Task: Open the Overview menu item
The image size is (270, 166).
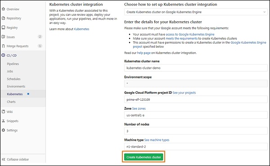Action: (13, 9)
